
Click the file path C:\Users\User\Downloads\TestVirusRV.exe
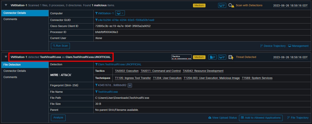point(122,98)
